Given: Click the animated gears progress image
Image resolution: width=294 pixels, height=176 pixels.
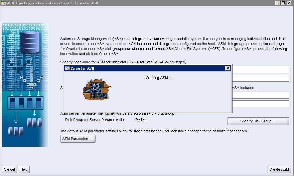Looking at the screenshot, I should pyautogui.click(x=97, y=90).
